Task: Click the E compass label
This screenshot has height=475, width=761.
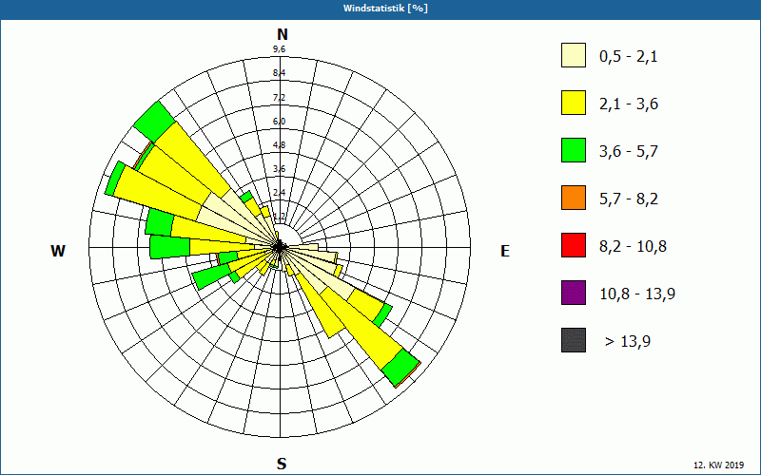Action: click(x=505, y=251)
